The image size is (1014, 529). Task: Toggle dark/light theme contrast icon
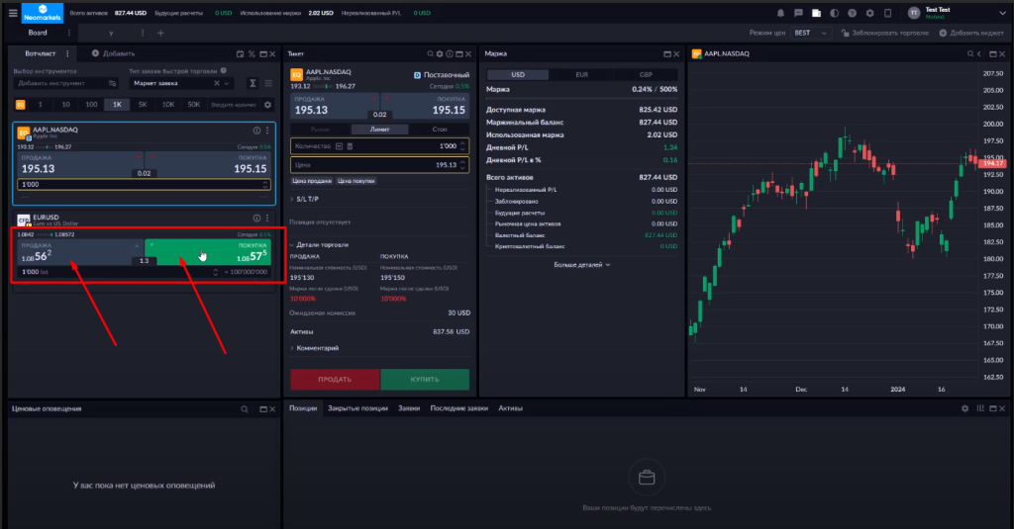[834, 13]
